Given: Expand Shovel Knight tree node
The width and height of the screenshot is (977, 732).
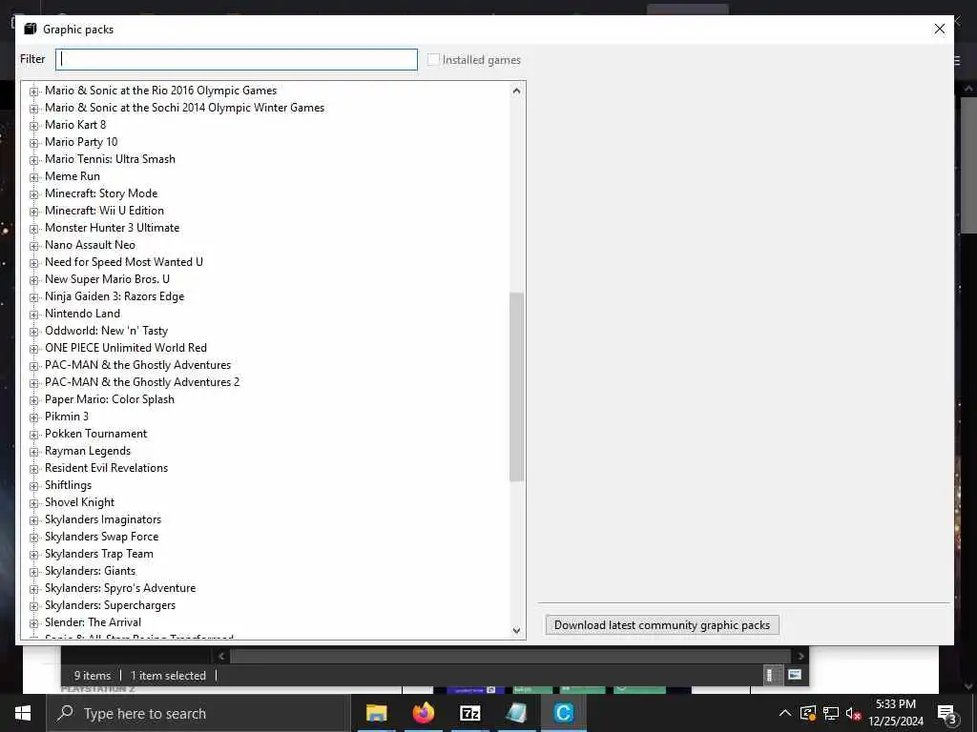Looking at the screenshot, I should pos(34,503).
